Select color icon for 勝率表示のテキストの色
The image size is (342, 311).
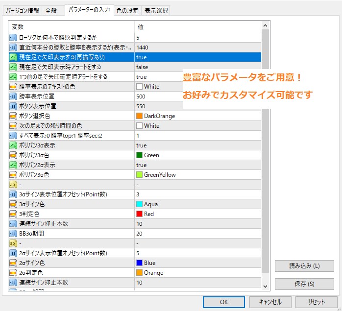13,87
